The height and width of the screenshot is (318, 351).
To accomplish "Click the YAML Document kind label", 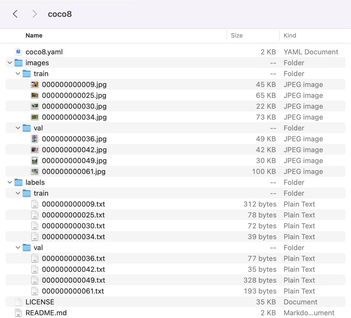I will coord(311,52).
